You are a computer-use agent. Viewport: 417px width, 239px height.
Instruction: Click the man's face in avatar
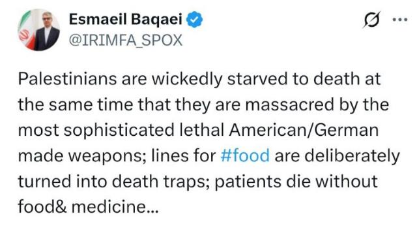(x=47, y=19)
